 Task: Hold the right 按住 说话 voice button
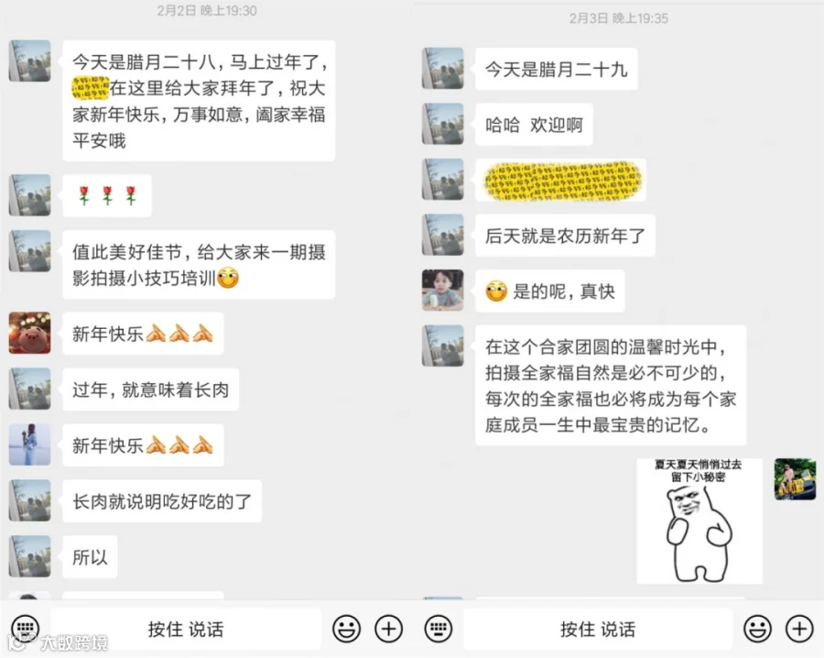pyautogui.click(x=598, y=629)
